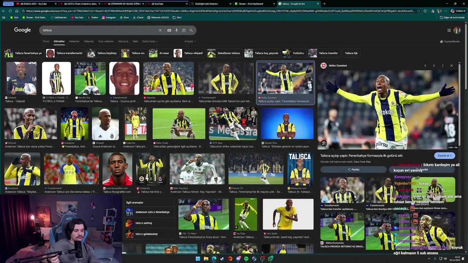The width and height of the screenshot is (468, 263).
Task: Click Nefes Gazetesi source logo
Action: click(x=324, y=65)
